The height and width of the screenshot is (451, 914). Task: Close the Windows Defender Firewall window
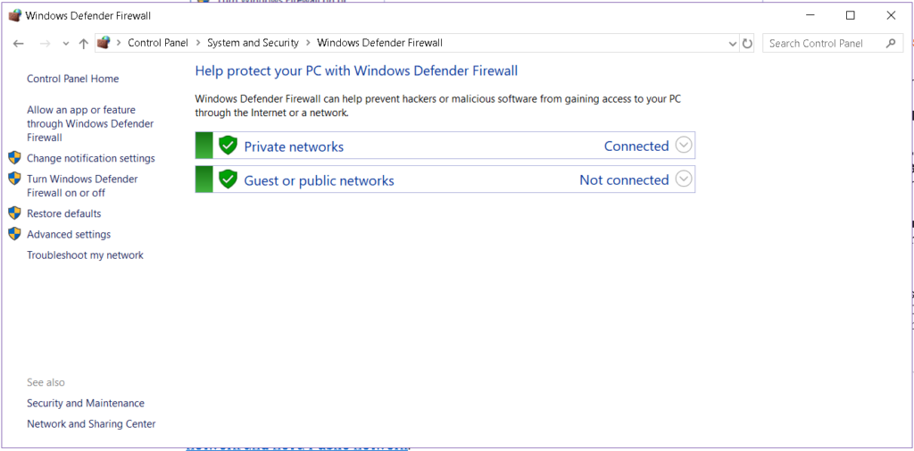pos(891,16)
